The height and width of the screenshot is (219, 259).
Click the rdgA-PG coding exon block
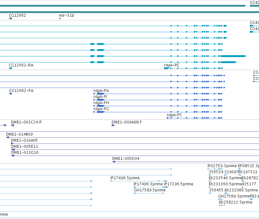[101, 112]
